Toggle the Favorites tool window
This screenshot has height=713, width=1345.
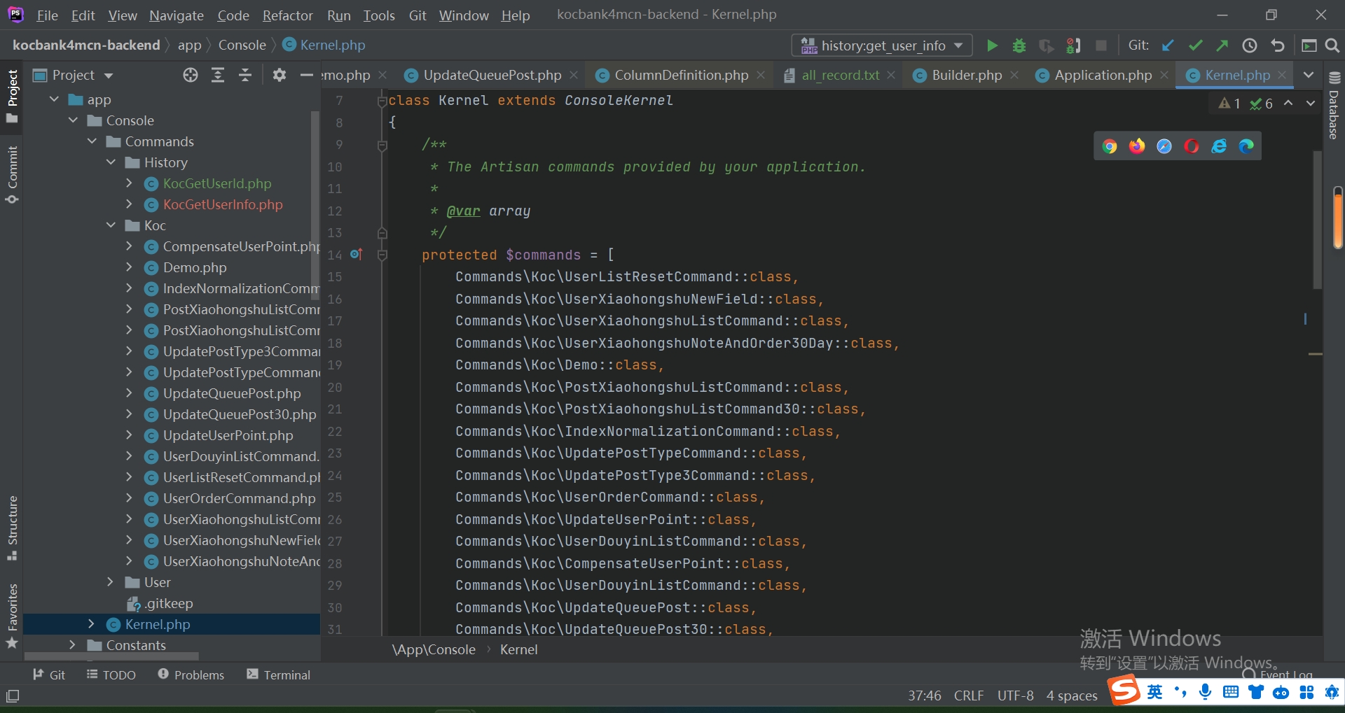(12, 616)
